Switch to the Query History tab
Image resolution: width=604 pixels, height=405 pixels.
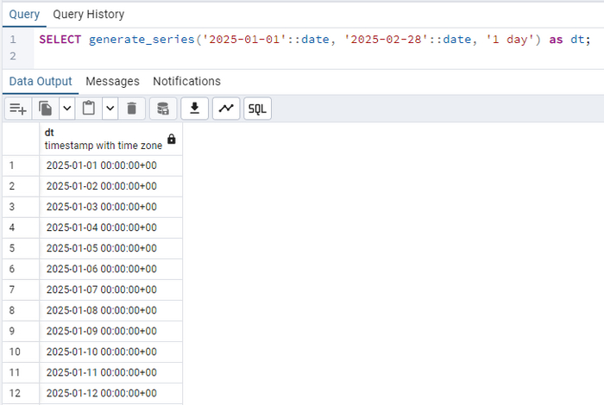[89, 15]
